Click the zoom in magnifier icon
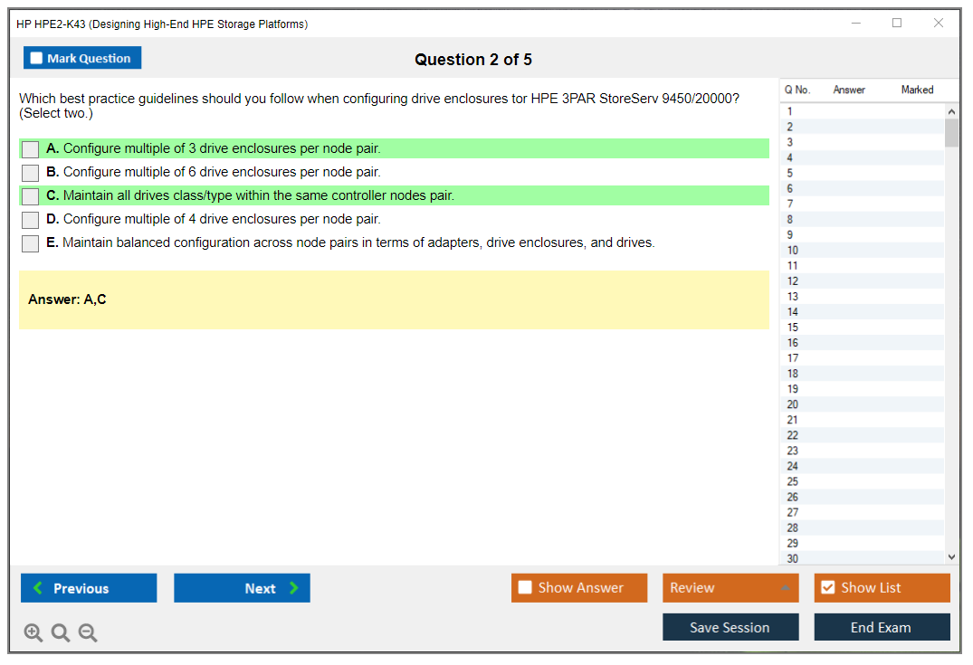The height and width of the screenshot is (665, 973). click(x=33, y=632)
